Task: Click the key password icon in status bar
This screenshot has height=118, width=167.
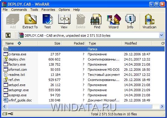Action: coord(11,114)
